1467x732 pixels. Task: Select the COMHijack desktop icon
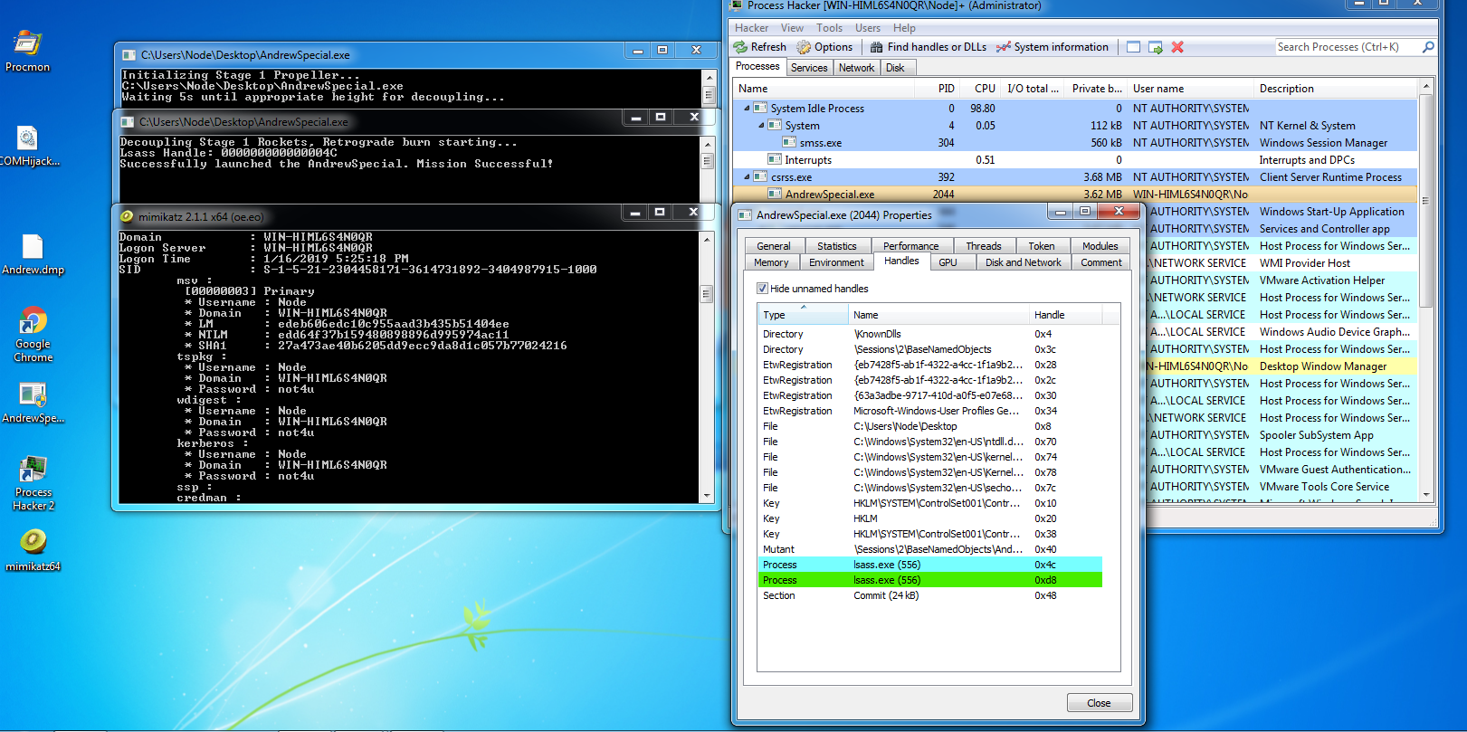(29, 146)
